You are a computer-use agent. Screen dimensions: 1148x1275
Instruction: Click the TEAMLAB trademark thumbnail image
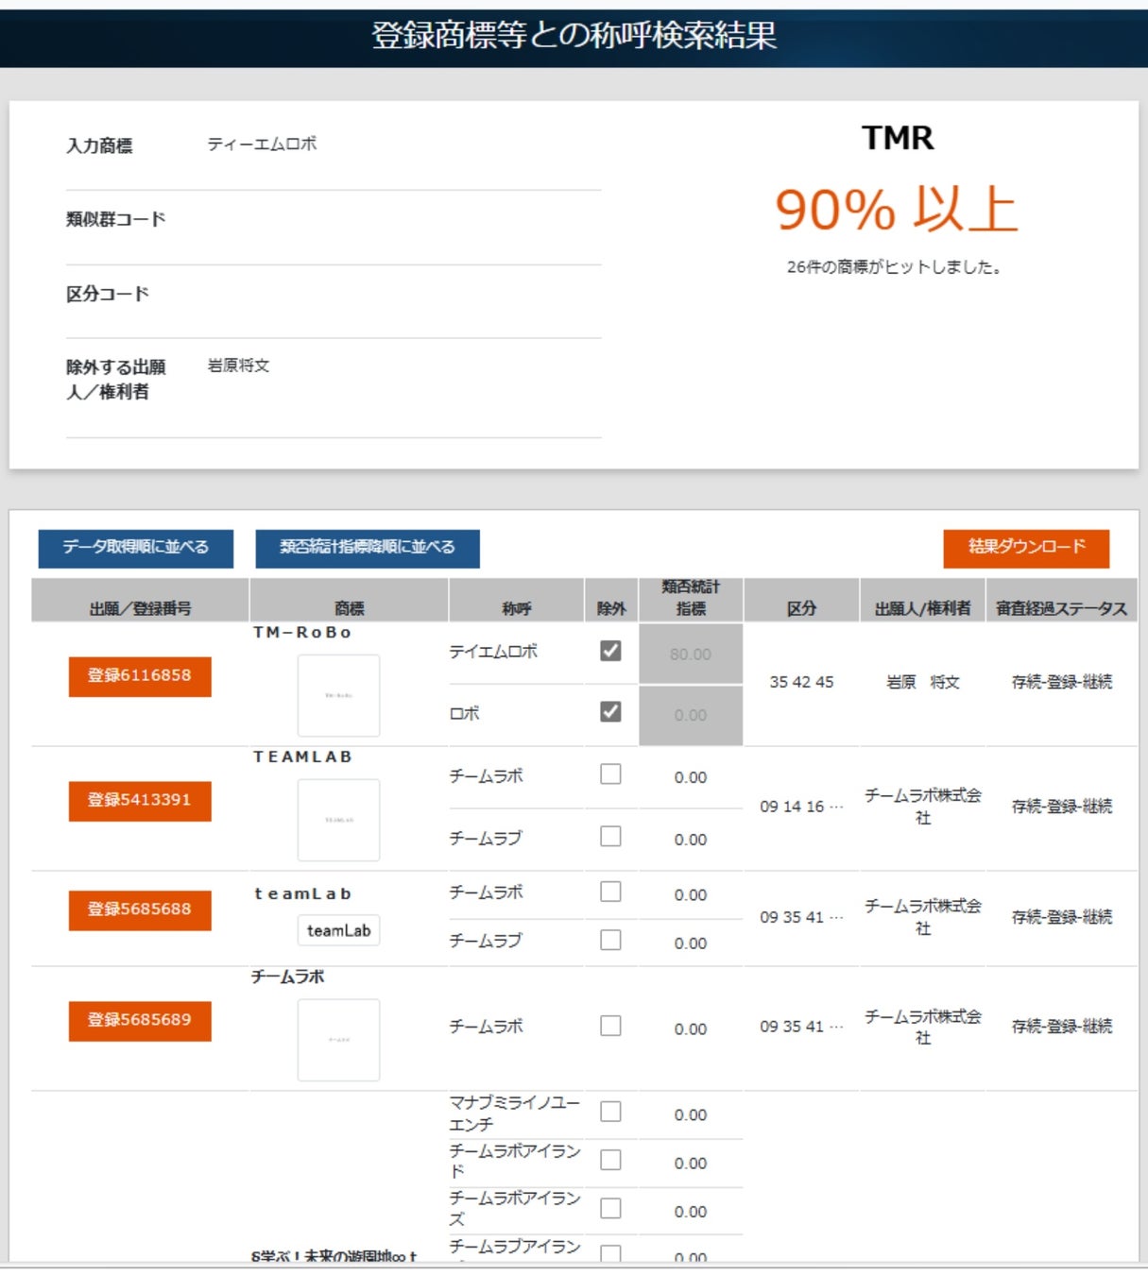(x=338, y=820)
